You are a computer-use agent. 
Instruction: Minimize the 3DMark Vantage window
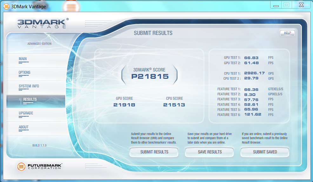point(276,5)
